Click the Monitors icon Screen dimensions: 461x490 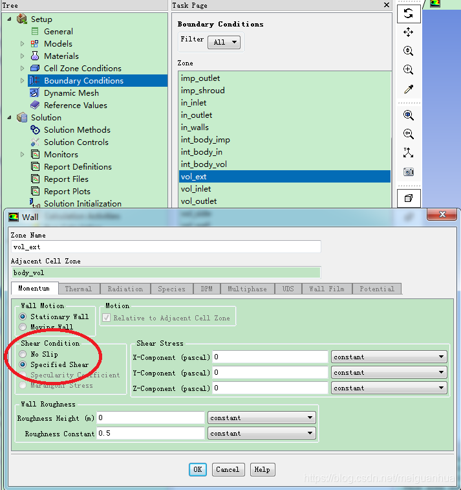point(36,154)
